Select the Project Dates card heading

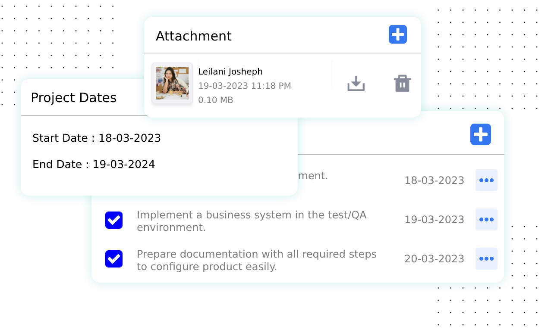pyautogui.click(x=73, y=98)
